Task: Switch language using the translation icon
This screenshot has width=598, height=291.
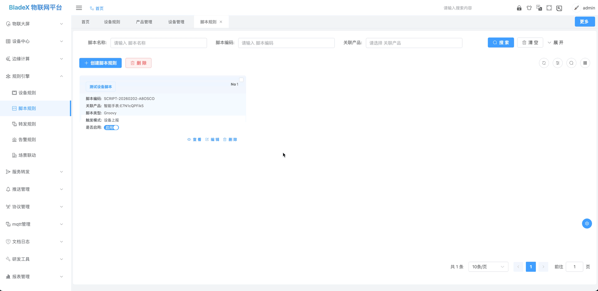Action: pyautogui.click(x=539, y=8)
